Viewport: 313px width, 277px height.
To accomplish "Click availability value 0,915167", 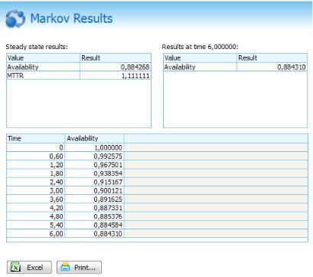I will [x=108, y=182].
